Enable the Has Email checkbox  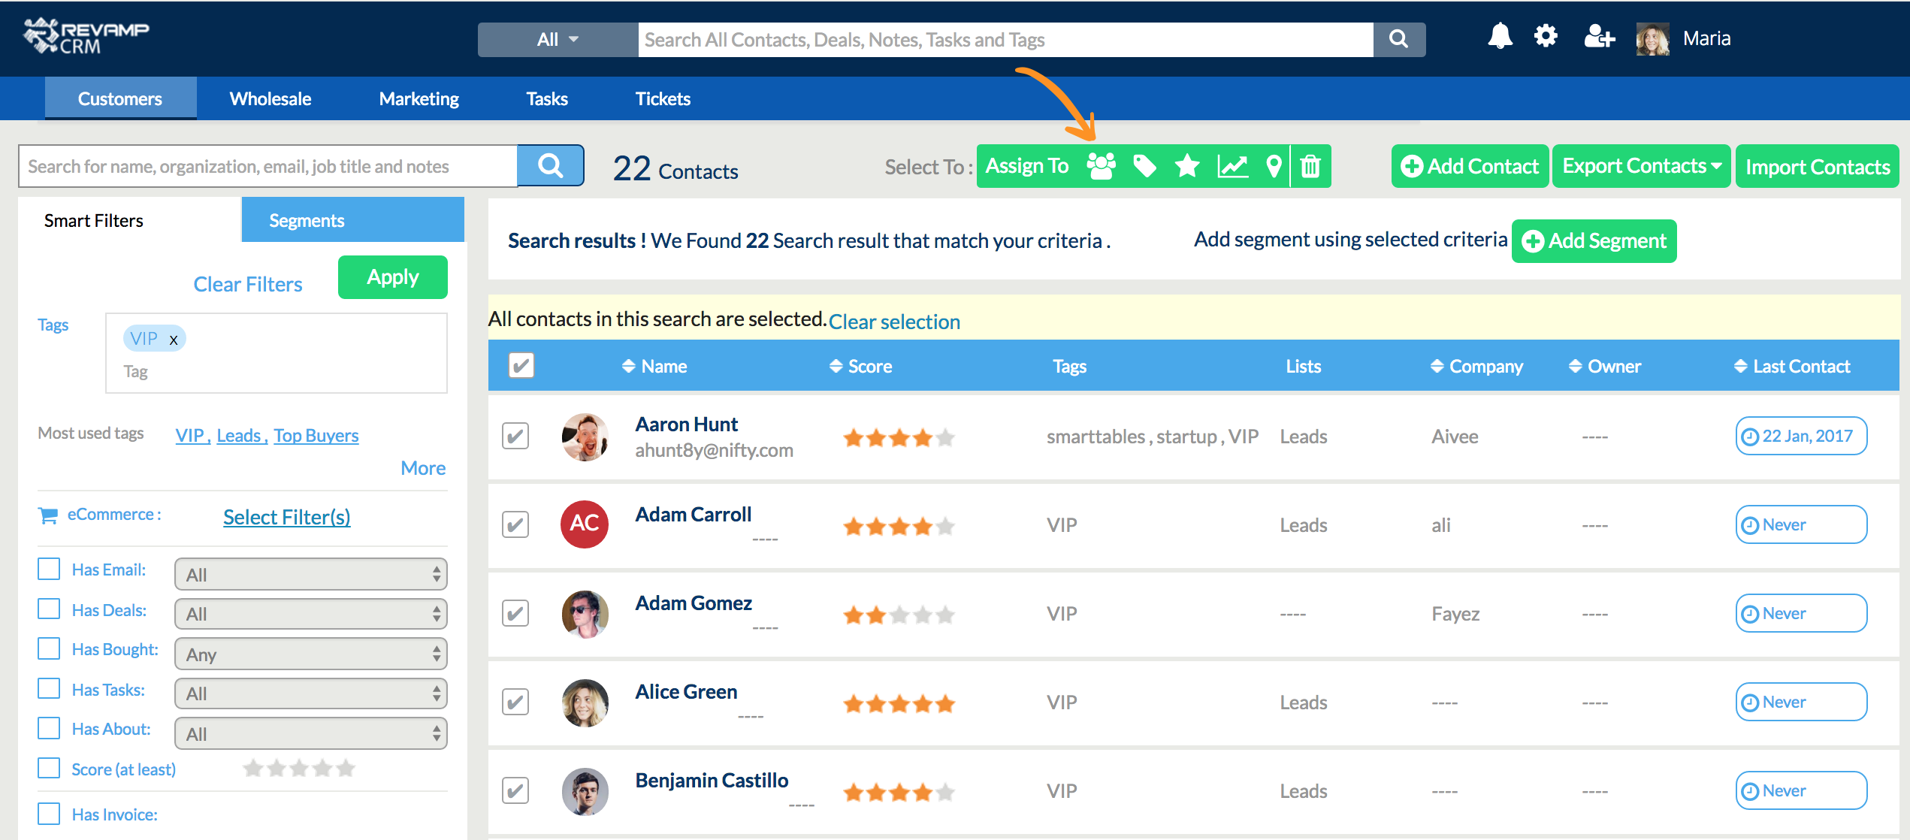click(x=49, y=569)
